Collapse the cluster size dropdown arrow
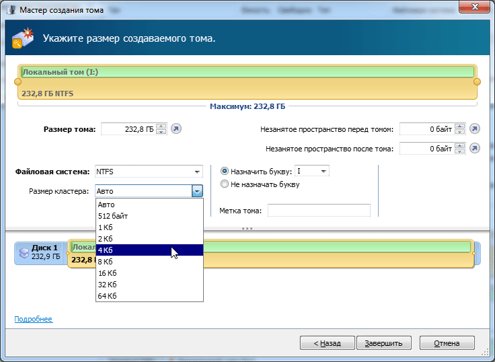 (197, 192)
